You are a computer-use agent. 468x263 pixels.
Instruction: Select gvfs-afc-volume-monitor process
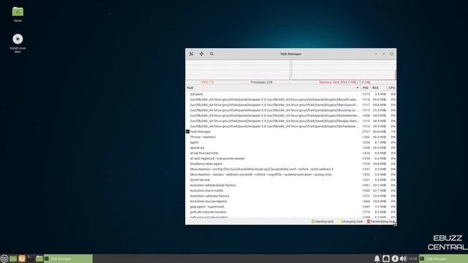[x=291, y=213]
